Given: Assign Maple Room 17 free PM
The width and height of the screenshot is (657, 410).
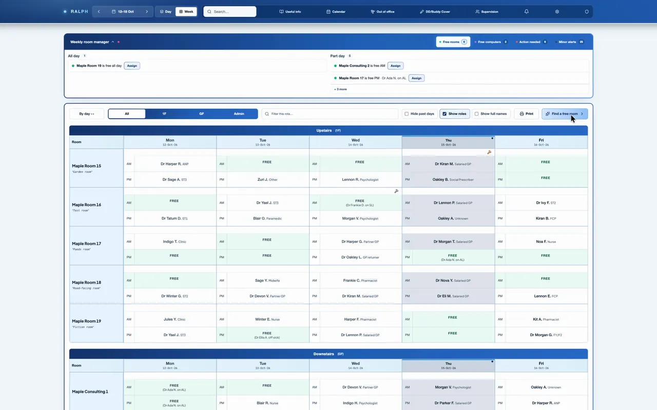Looking at the screenshot, I should [x=416, y=78].
